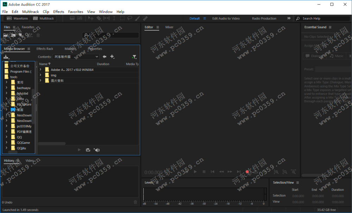Select the Time Selection tool in the toolbar
Image resolution: width=352 pixels, height=213 pixels.
tap(114, 18)
